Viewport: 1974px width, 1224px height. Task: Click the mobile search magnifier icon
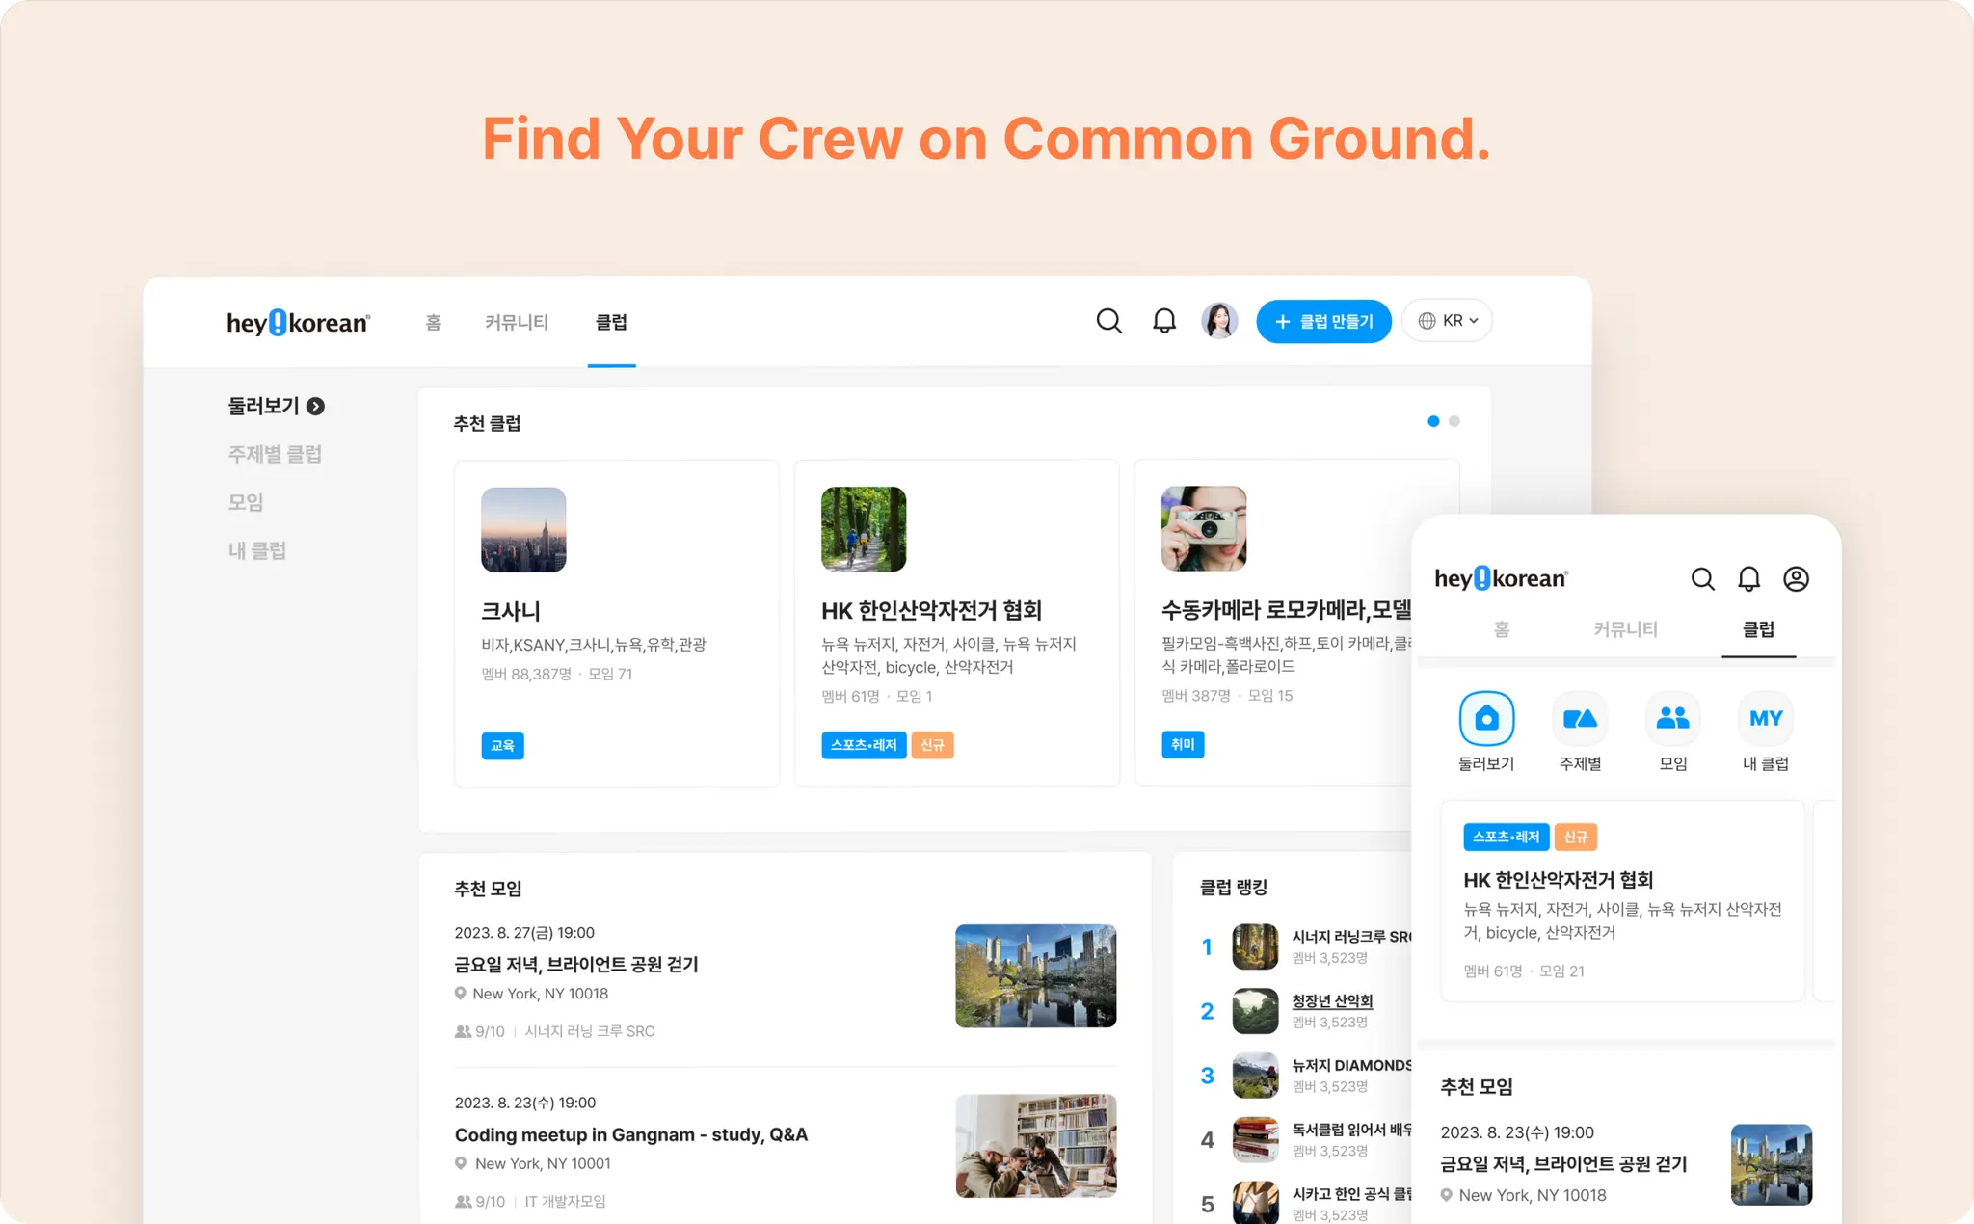pyautogui.click(x=1702, y=578)
